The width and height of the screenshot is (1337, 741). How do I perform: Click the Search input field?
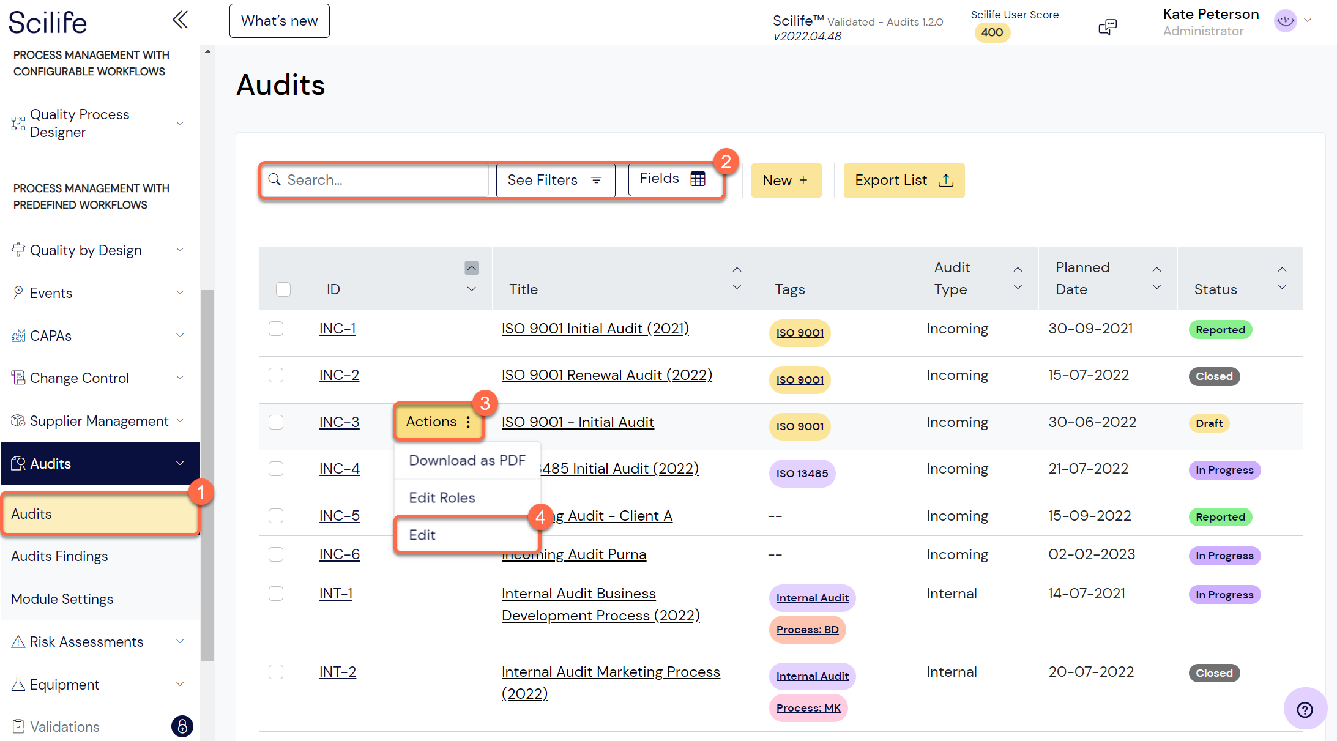tap(375, 180)
